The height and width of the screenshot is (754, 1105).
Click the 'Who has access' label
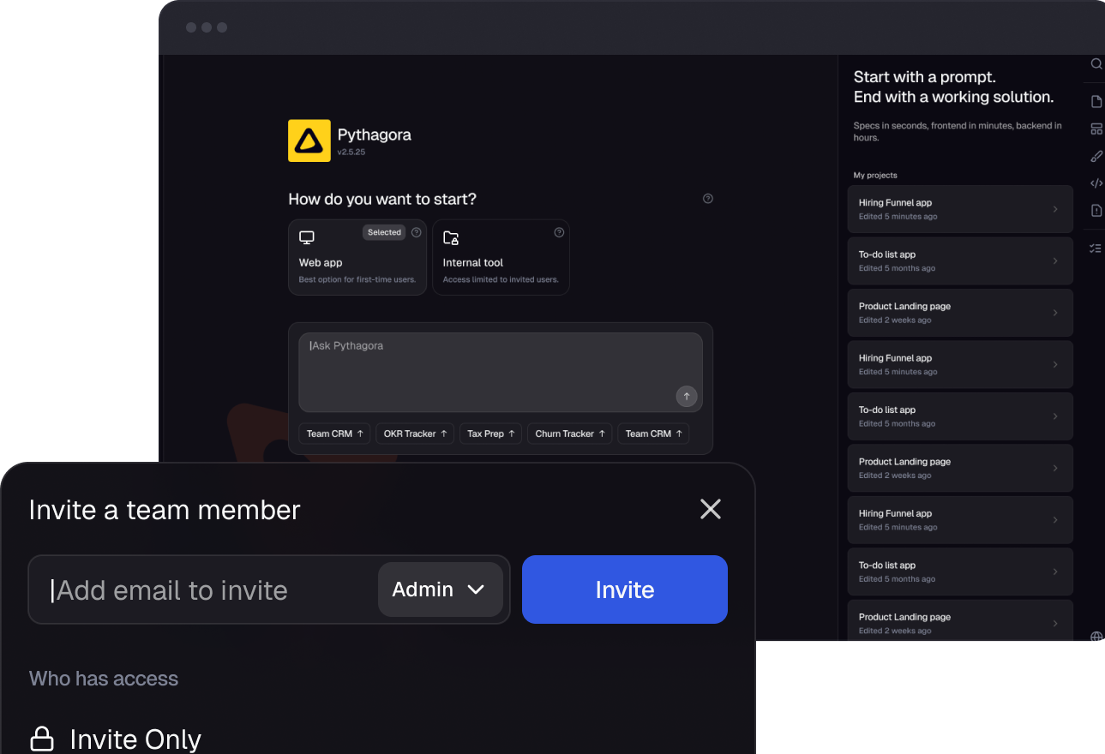104,679
